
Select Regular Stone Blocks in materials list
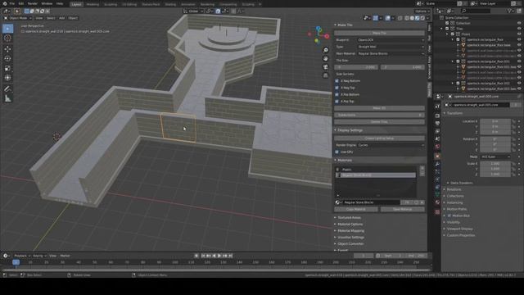(376, 175)
